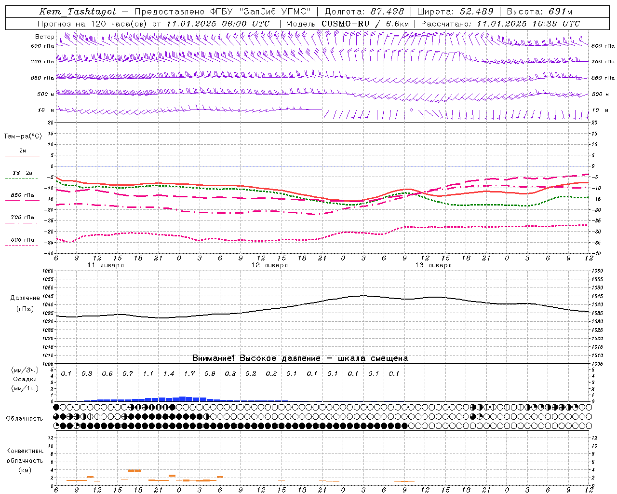
Task: Click the 'Высота: 691м' elevation text
Action: [539, 12]
